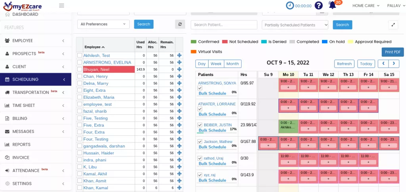Click the expand fullscreen arrows icon

click(393, 25)
